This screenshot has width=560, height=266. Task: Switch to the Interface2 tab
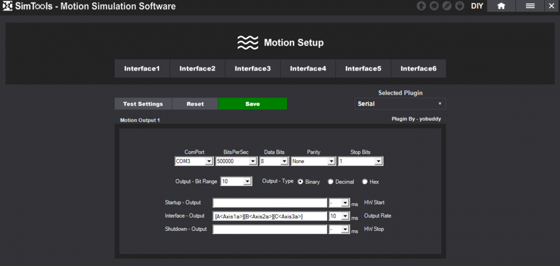tap(197, 69)
